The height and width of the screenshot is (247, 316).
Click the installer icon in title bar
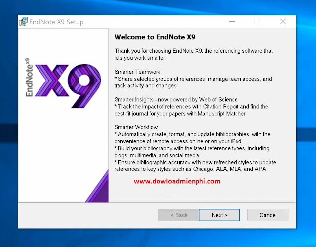(23, 22)
